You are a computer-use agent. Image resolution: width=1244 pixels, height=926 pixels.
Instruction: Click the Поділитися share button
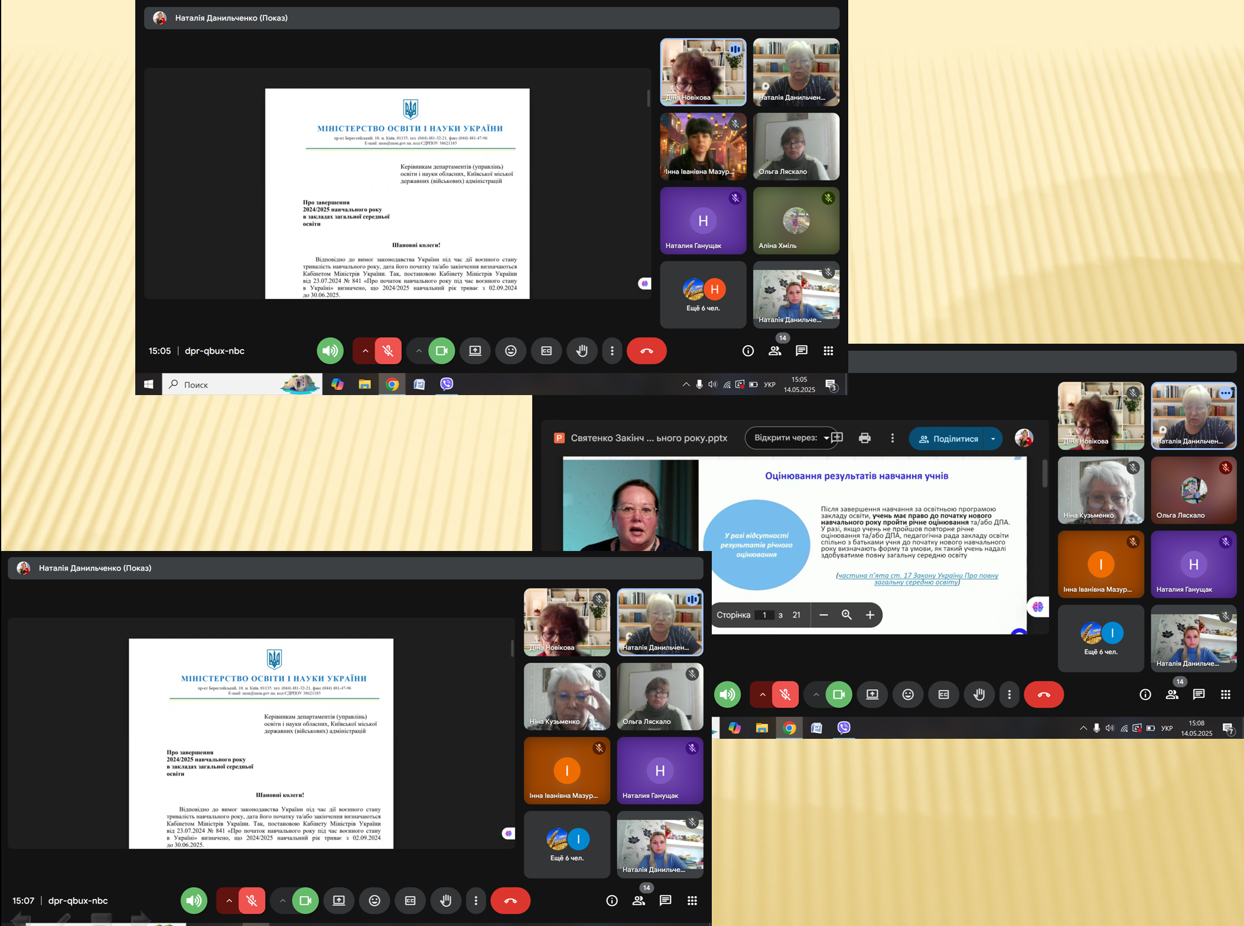(948, 439)
